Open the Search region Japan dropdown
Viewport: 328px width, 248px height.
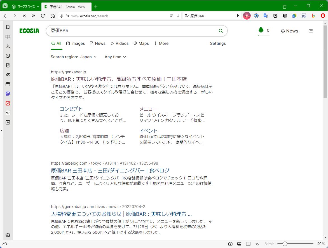click(88, 57)
